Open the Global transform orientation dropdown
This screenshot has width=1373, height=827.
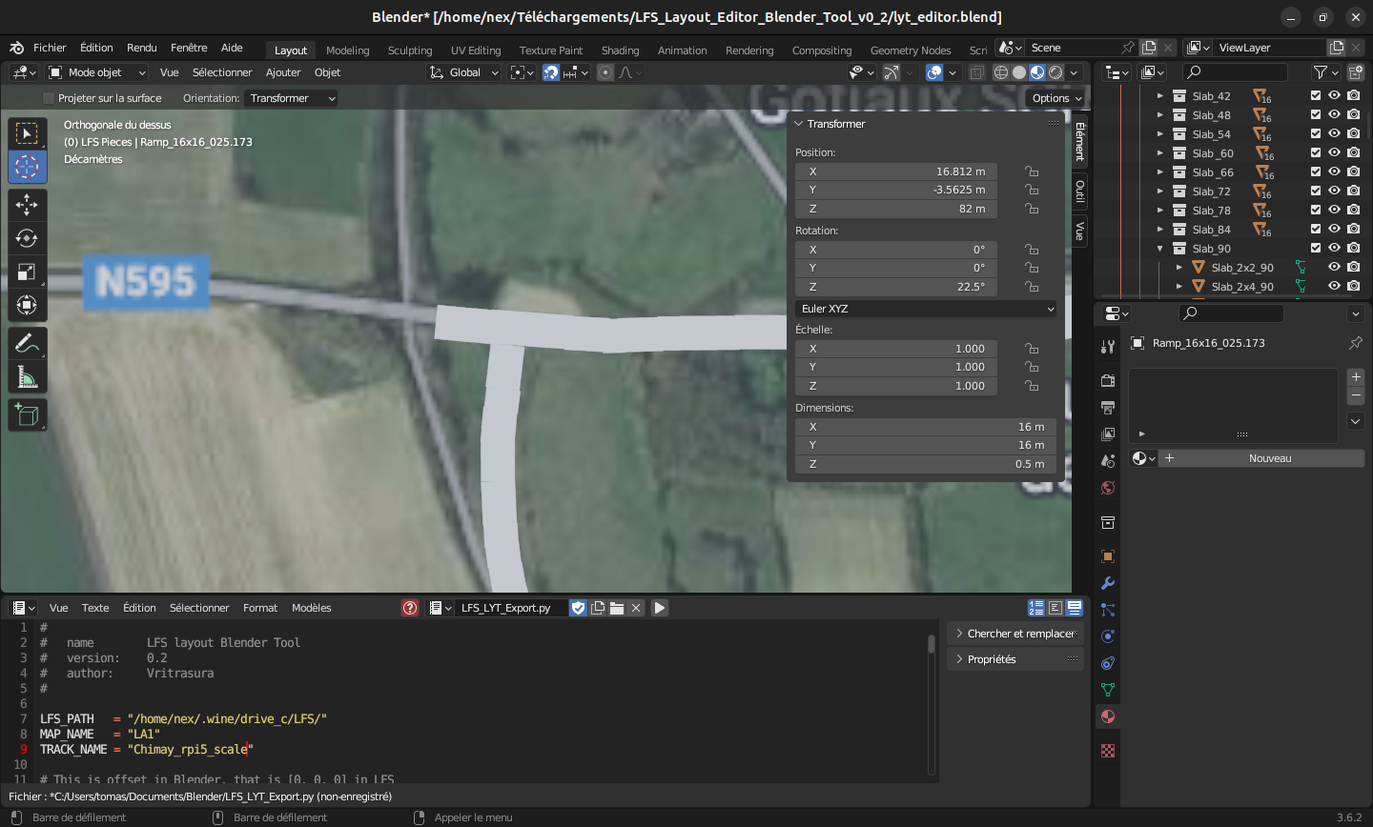464,72
